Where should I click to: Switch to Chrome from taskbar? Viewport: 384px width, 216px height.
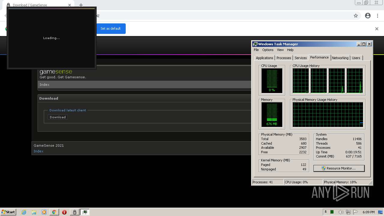pos(54,212)
